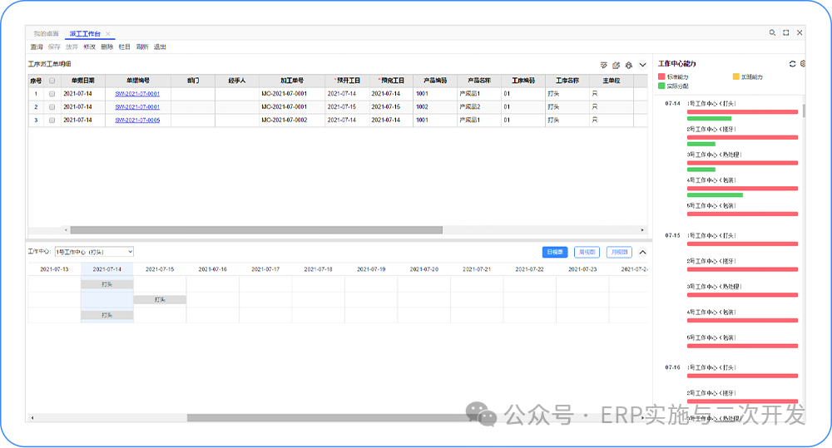The width and height of the screenshot is (832, 448).
Task: Check the checkbox for row 1
Action: [52, 94]
